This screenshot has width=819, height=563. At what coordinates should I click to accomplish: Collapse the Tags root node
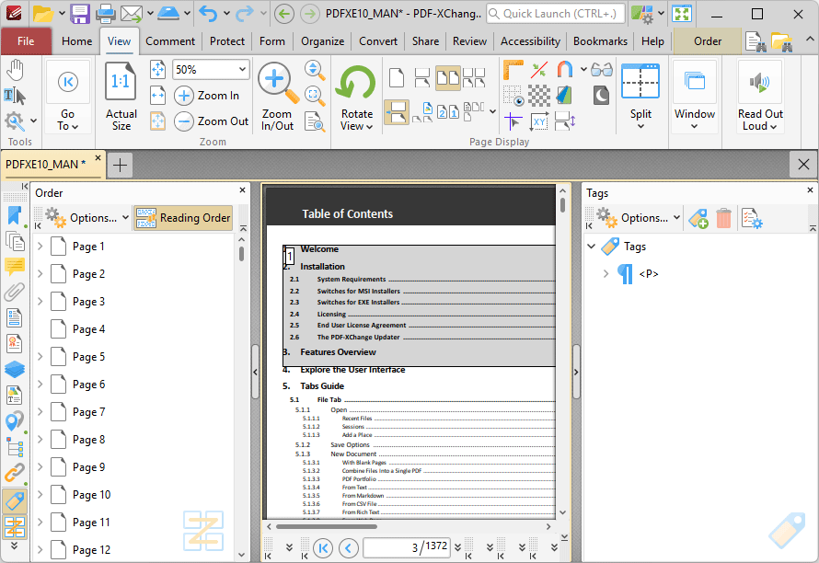click(592, 246)
